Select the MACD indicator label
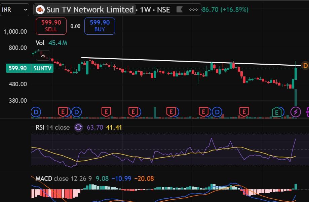Image resolution: width=309 pixels, height=202 pixels. (44, 179)
